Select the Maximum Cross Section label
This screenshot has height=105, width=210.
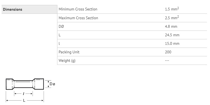pyautogui.click(x=78, y=18)
